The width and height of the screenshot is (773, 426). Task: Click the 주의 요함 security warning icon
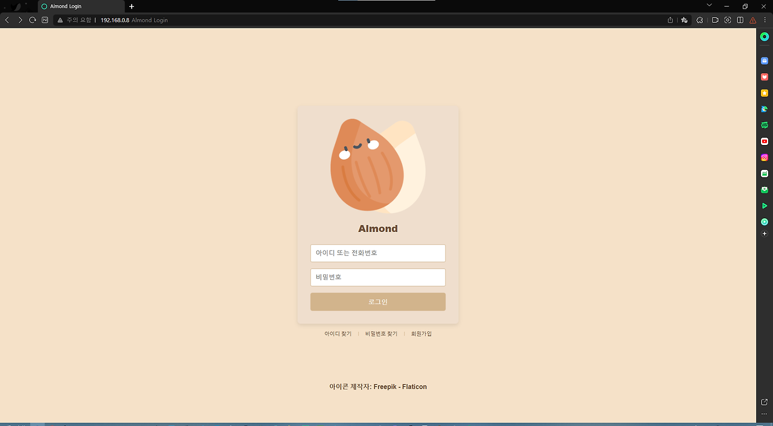click(x=60, y=20)
